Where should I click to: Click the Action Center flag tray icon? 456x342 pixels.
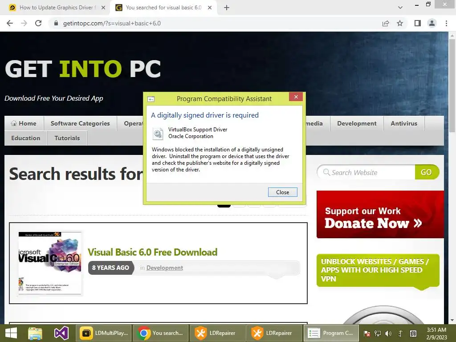(x=367, y=334)
